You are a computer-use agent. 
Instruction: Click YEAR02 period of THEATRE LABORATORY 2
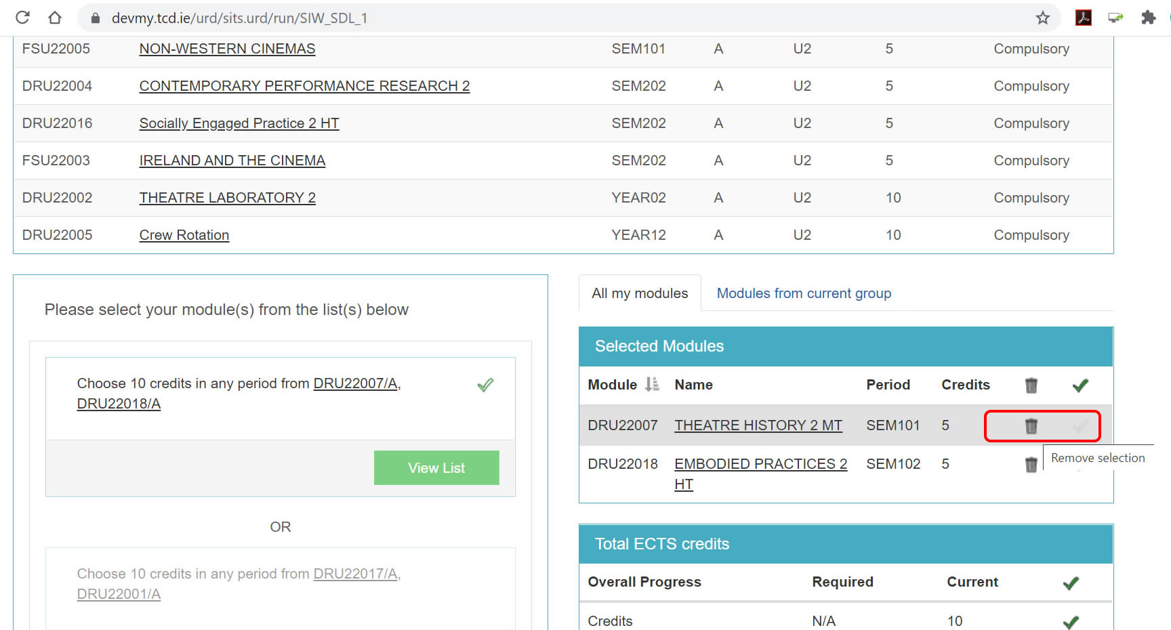(638, 198)
